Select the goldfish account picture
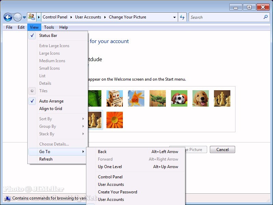The height and width of the screenshot is (205, 273). click(136, 98)
